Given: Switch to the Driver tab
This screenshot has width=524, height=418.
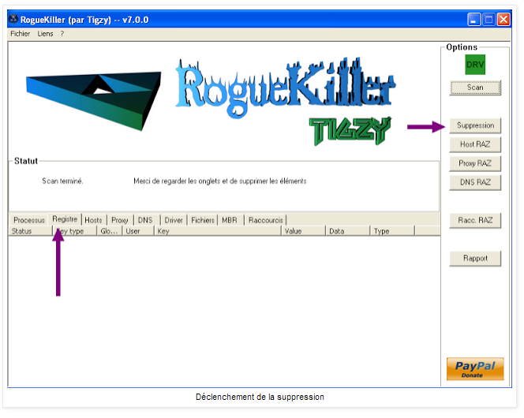Looking at the screenshot, I should tap(174, 220).
